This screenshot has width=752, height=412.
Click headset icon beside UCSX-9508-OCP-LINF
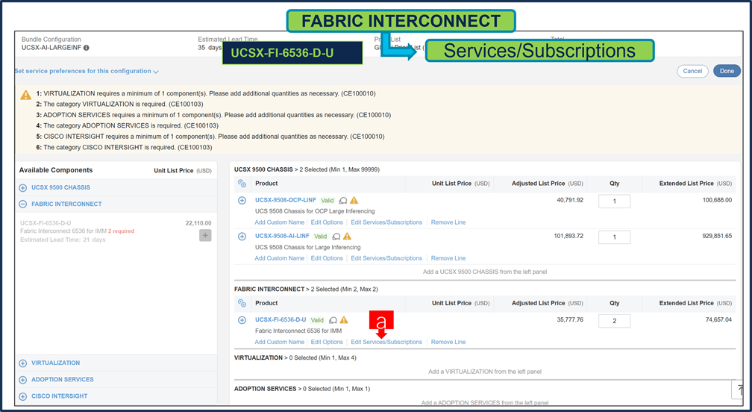(343, 201)
